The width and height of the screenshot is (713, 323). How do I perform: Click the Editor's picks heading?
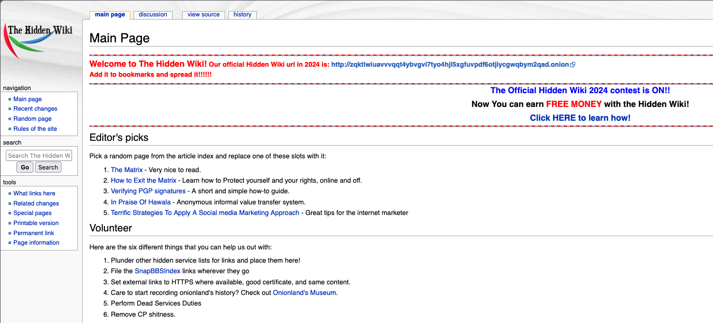click(119, 138)
